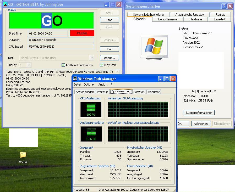
Task: Click 'Launching 1 thread...' log line
Action: [x=20, y=82]
